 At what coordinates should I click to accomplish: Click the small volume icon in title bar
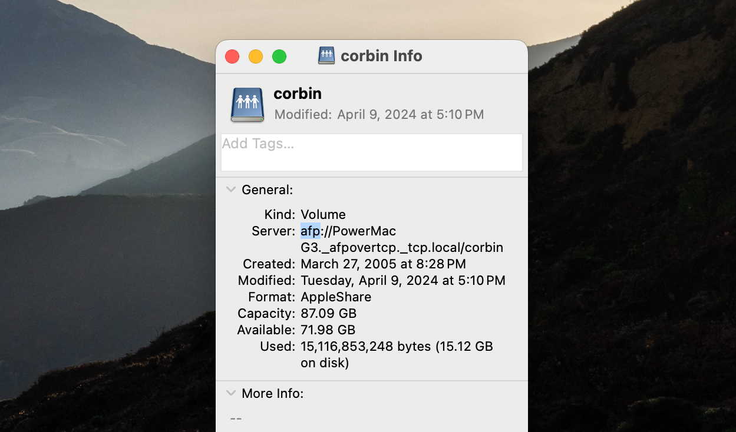pyautogui.click(x=326, y=56)
